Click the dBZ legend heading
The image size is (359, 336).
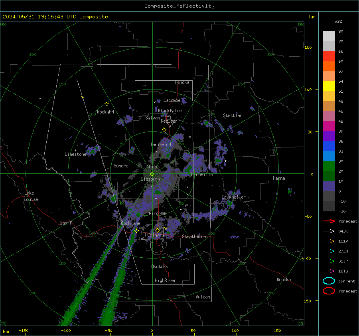coord(338,22)
